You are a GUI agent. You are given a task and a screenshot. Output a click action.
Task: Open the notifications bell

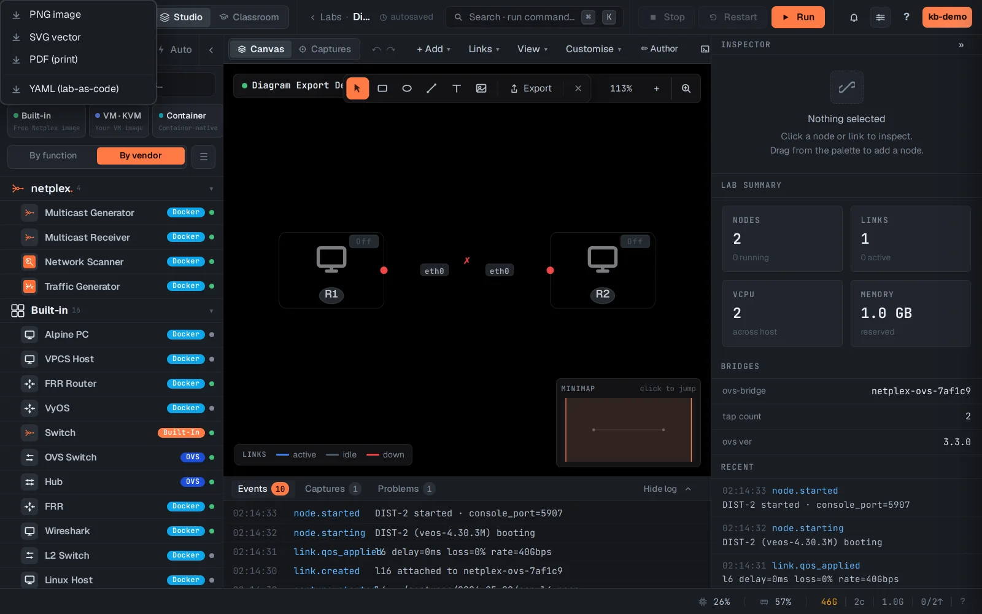854,17
